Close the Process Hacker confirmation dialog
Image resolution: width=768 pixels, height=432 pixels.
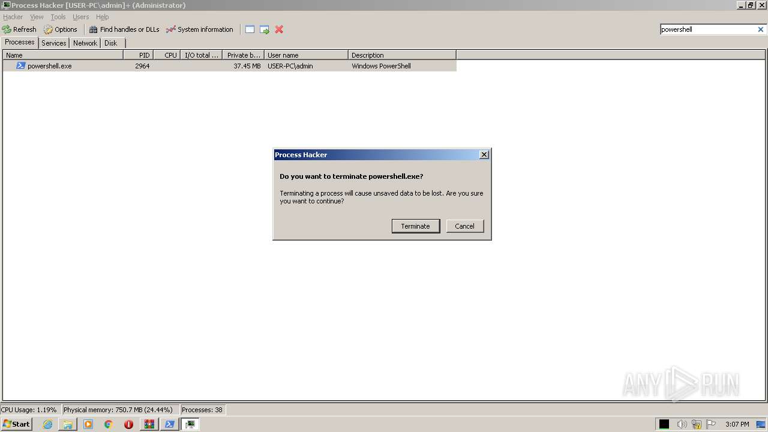pyautogui.click(x=484, y=155)
